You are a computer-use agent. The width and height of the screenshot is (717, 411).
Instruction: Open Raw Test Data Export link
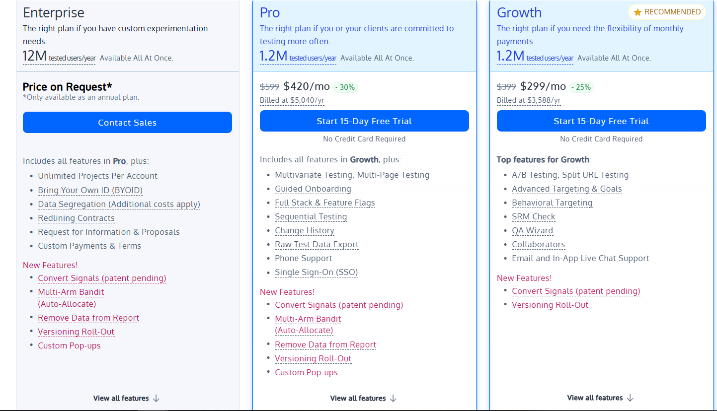pos(317,244)
